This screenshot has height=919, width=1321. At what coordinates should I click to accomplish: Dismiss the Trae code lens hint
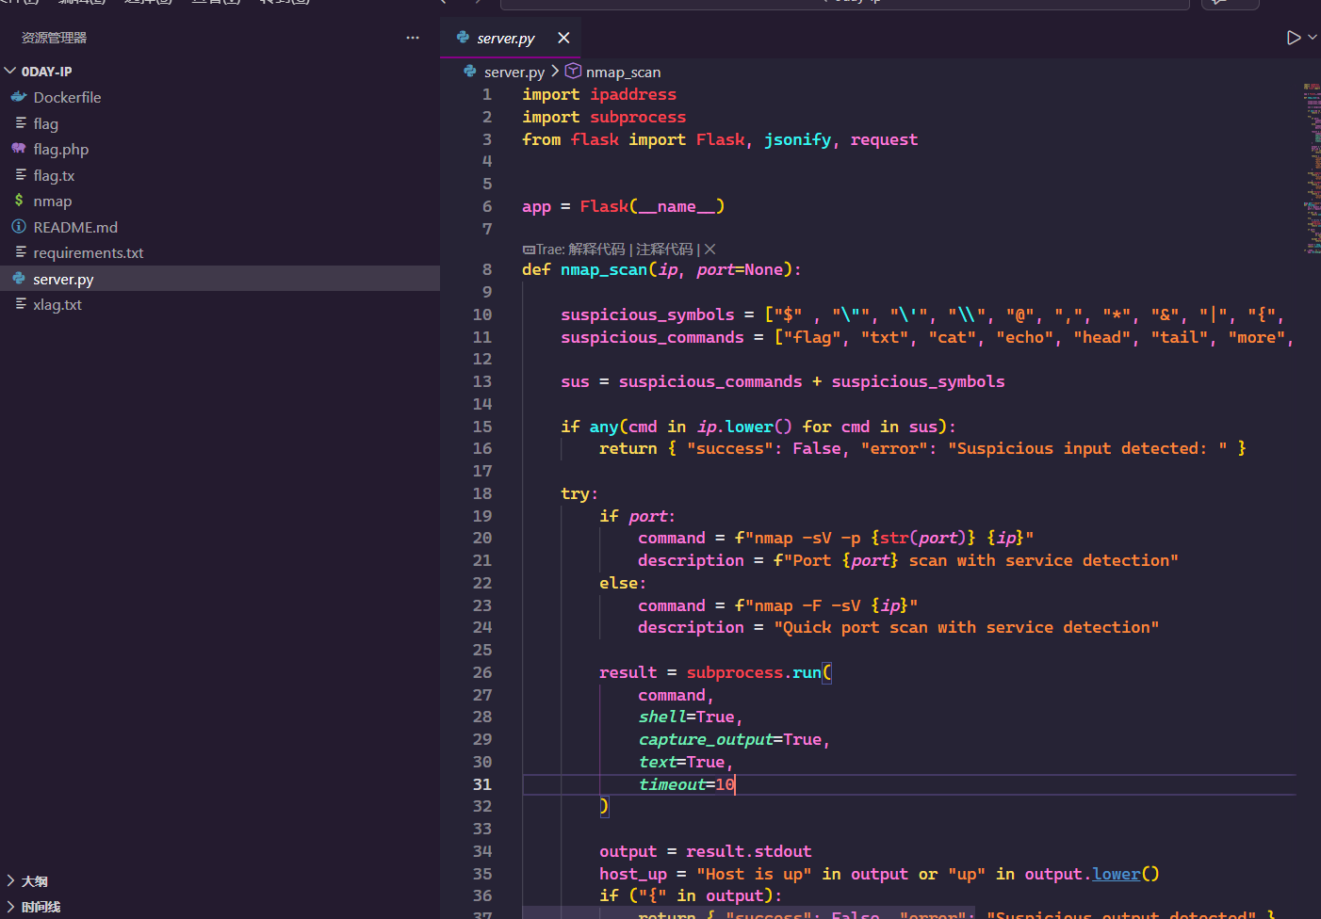(x=710, y=250)
